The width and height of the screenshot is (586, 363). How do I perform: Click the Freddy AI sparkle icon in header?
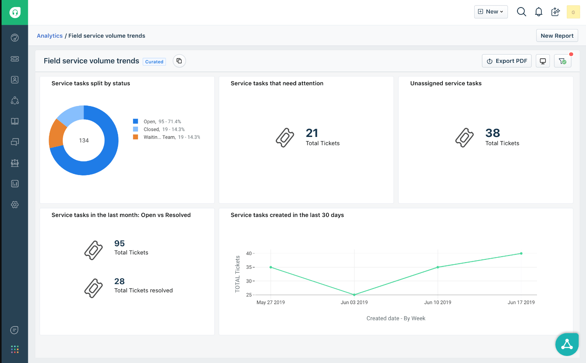click(x=555, y=11)
